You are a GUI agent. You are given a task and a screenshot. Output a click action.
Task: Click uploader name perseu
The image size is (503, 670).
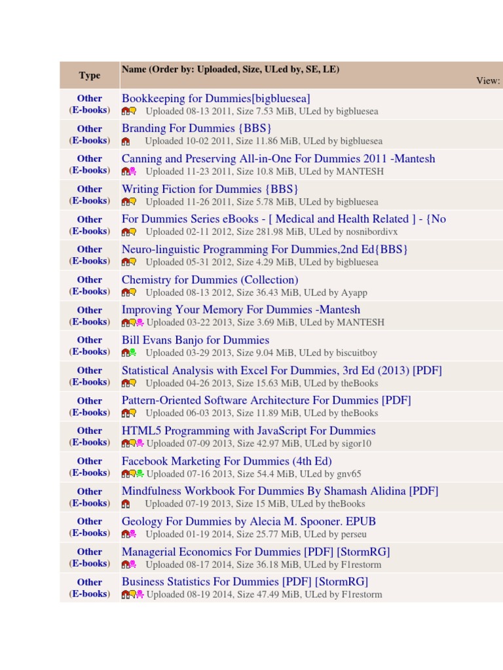click(354, 534)
